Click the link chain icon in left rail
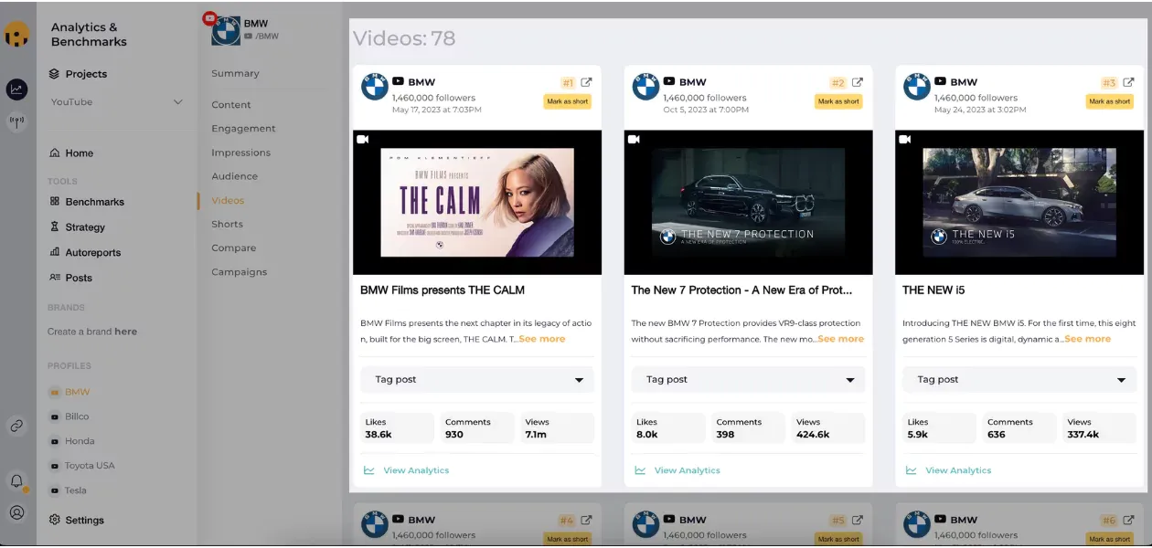Image resolution: width=1152 pixels, height=548 pixels. (16, 426)
